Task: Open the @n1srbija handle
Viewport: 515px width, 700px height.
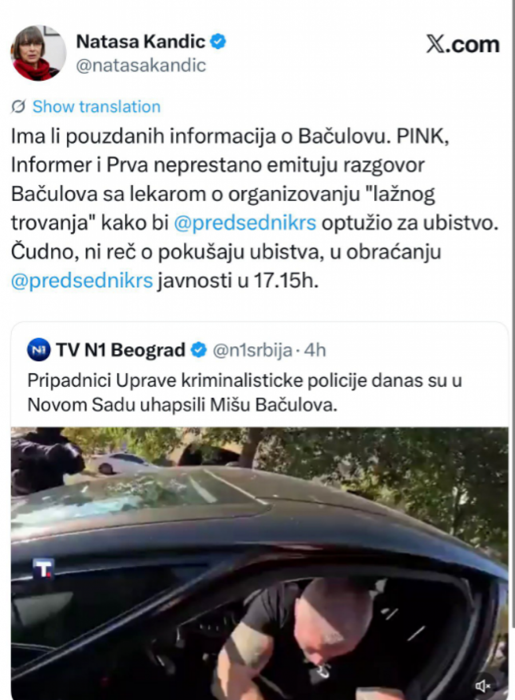Action: click(x=252, y=350)
